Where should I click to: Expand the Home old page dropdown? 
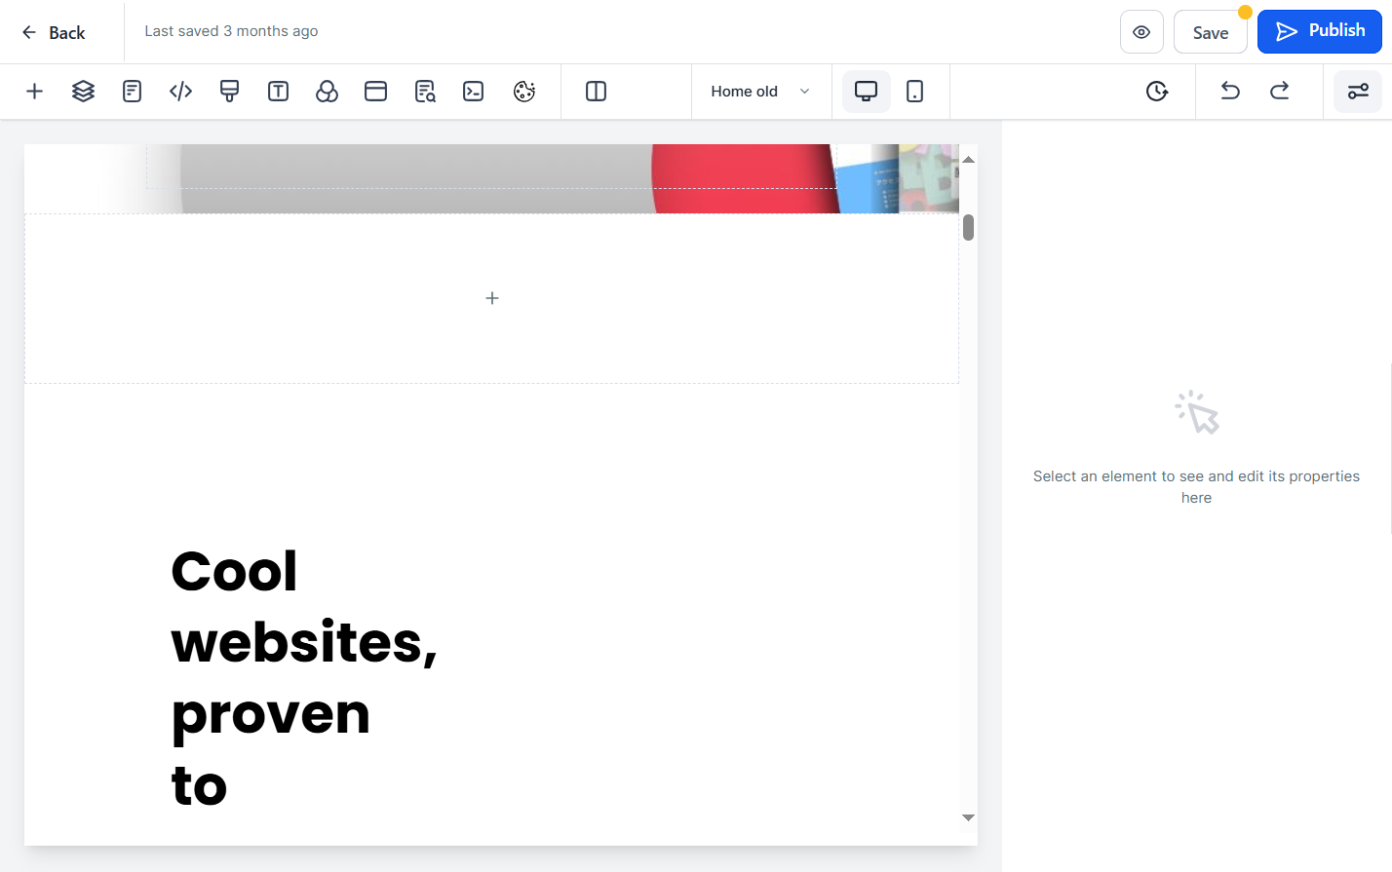tap(761, 92)
